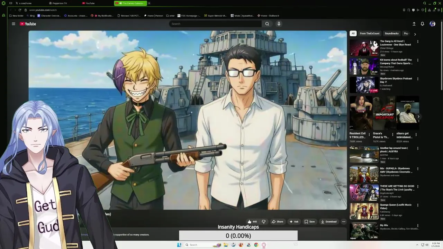Click the Ask button under the video

[x=294, y=222]
